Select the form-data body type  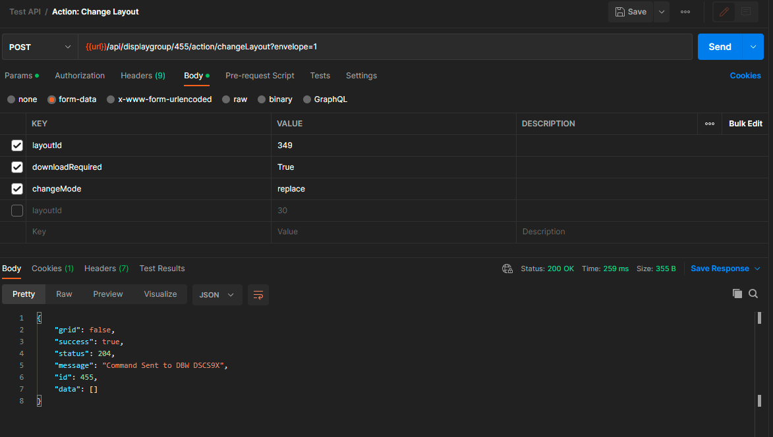coord(72,99)
